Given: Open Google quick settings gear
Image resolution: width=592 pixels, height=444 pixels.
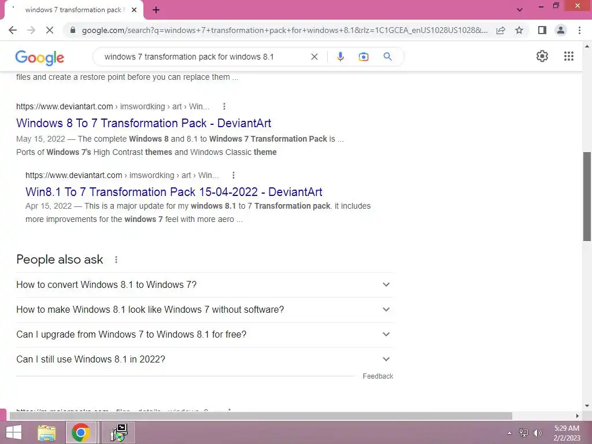Looking at the screenshot, I should point(542,56).
